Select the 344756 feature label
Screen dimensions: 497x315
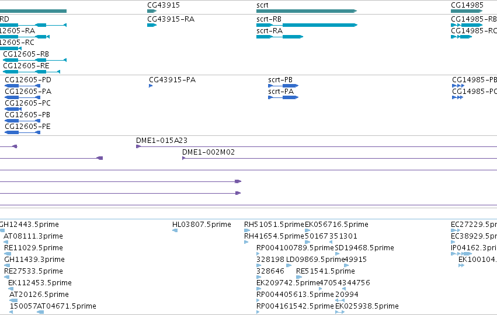(x=356, y=283)
